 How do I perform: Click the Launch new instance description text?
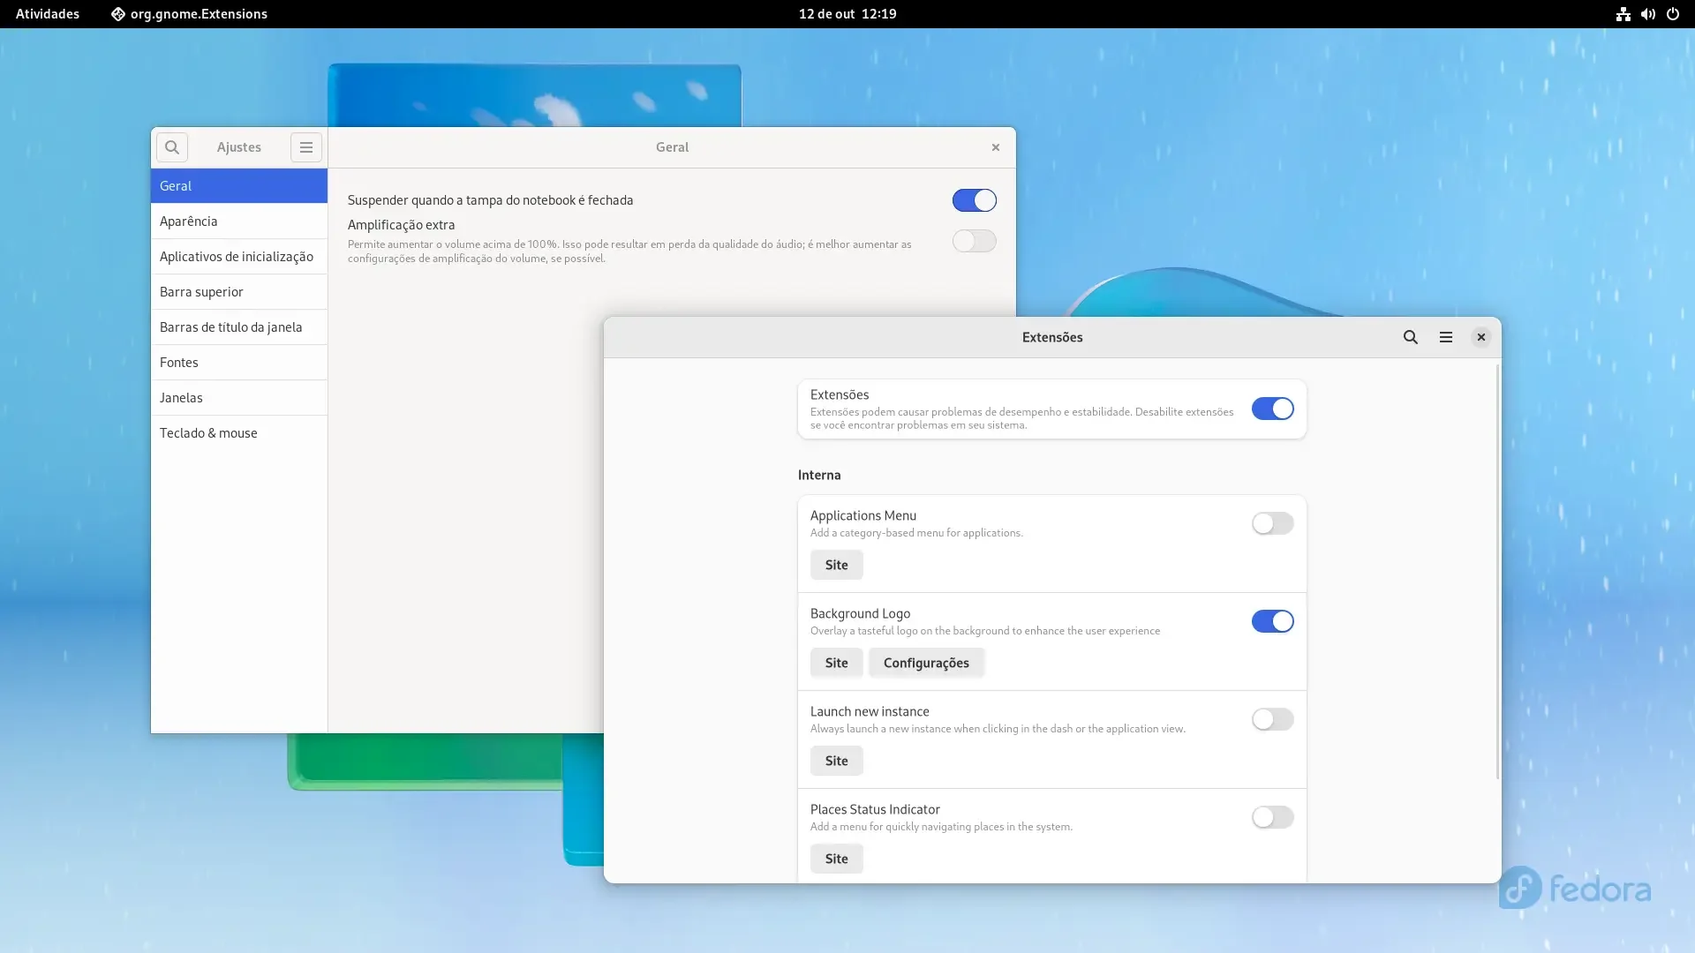click(x=998, y=729)
